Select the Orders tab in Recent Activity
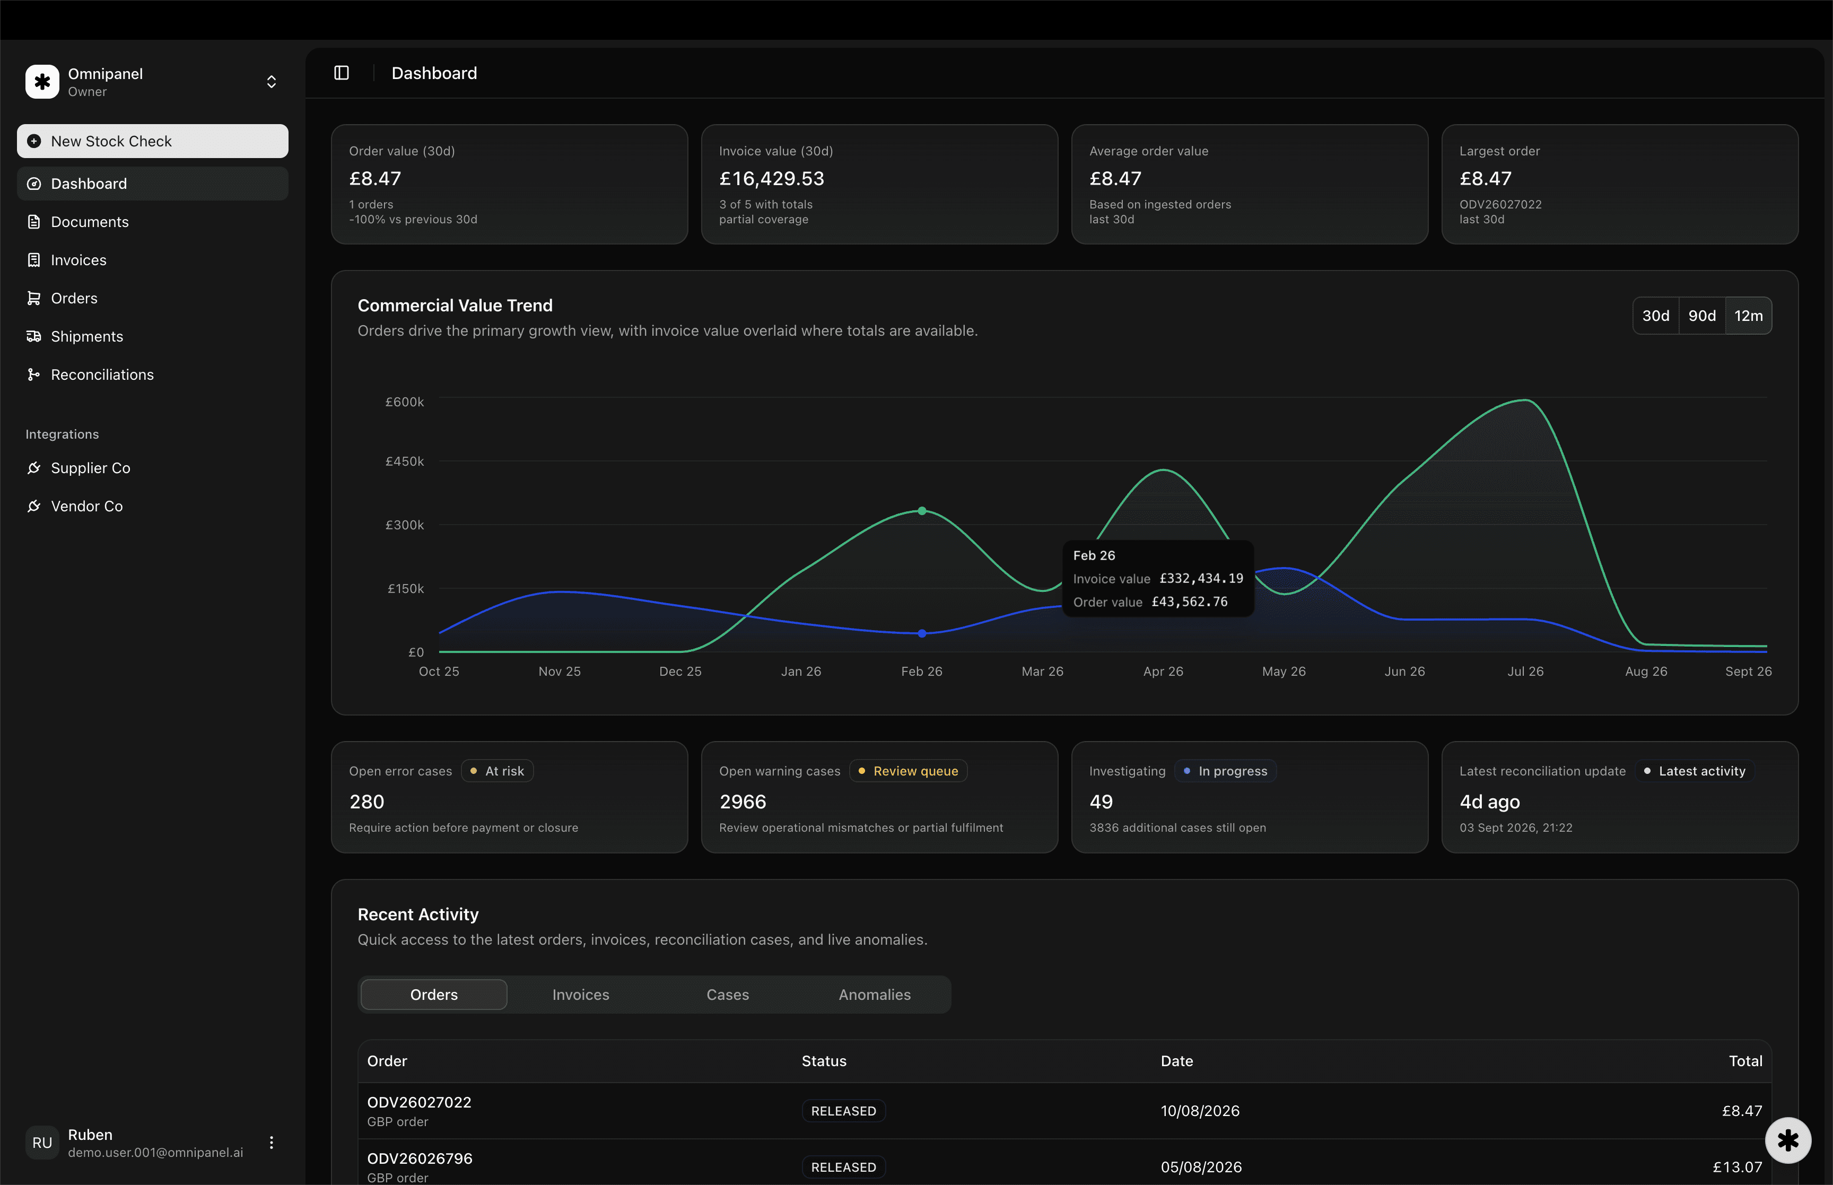The width and height of the screenshot is (1833, 1185). pos(434,995)
